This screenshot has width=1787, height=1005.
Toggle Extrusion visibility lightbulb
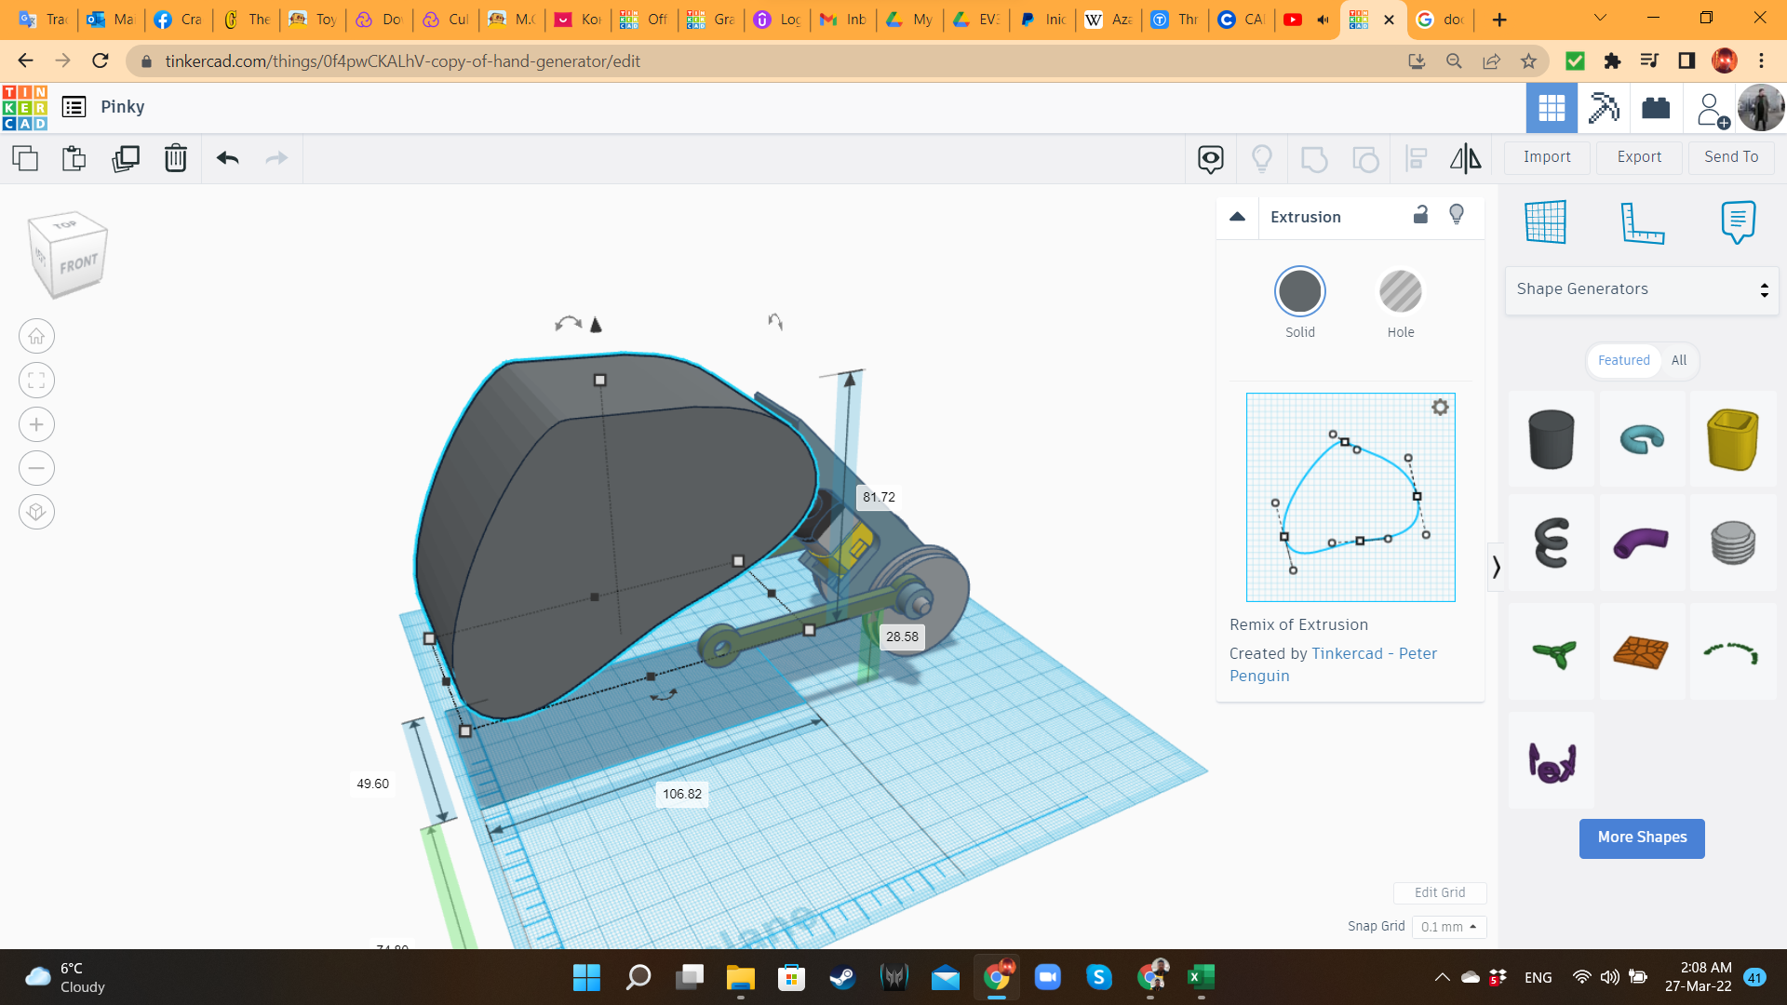click(x=1457, y=215)
